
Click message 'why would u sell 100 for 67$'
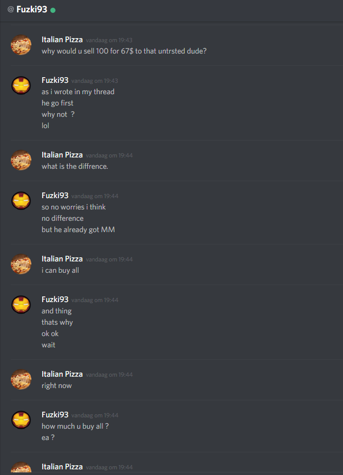124,51
